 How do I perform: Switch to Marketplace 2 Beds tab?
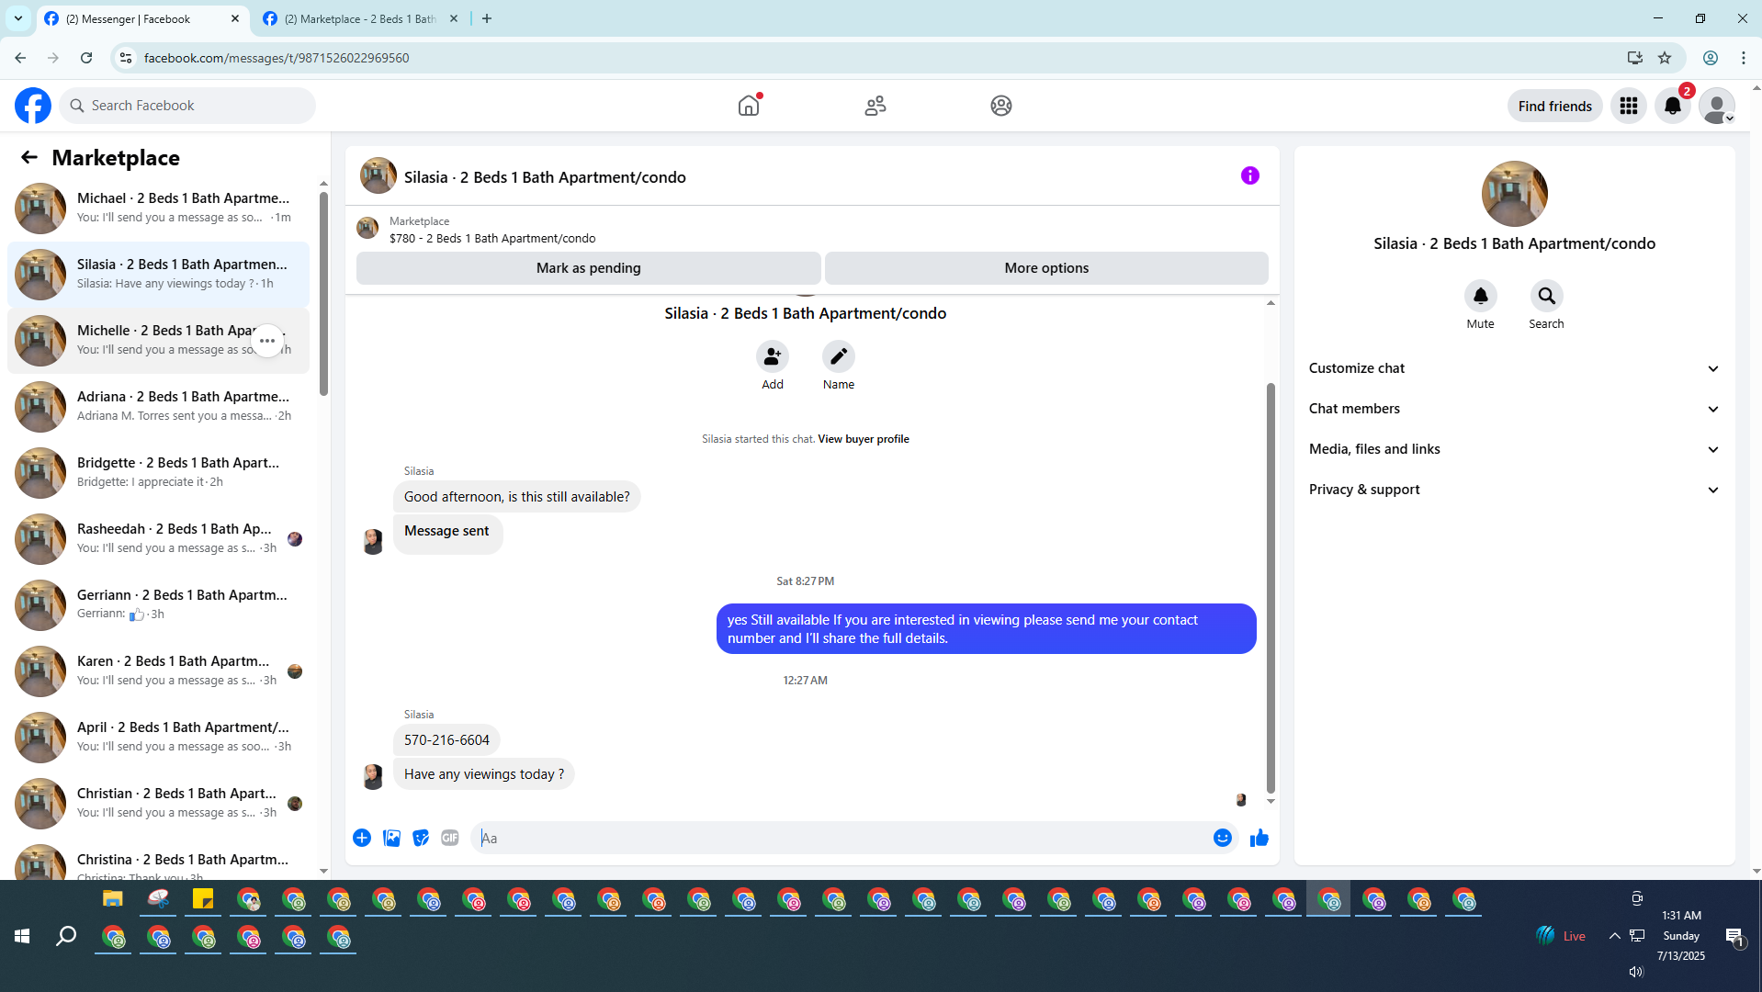(361, 18)
